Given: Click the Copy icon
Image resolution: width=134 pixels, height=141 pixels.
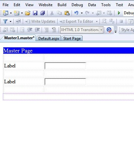Looking at the screenshot, I should tap(59, 13).
